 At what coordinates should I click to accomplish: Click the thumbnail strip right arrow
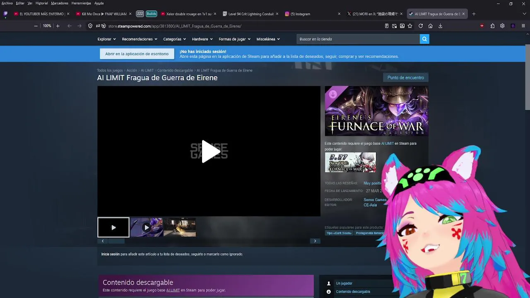click(315, 241)
